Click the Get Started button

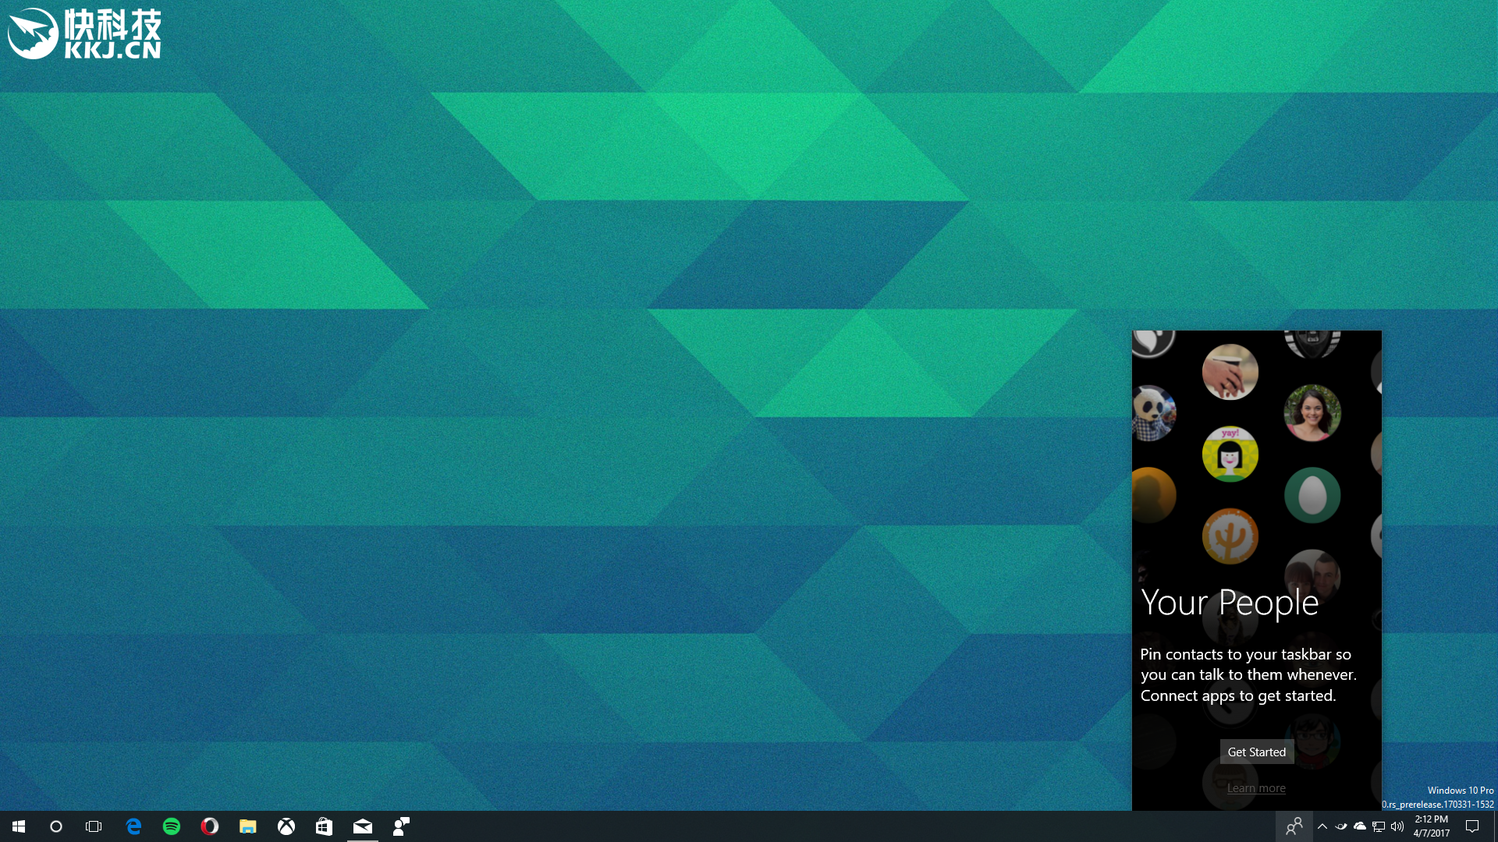point(1256,752)
